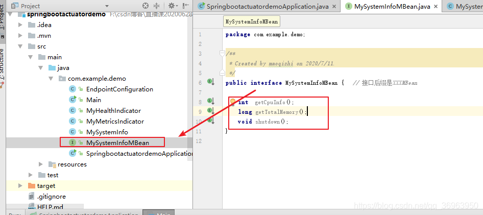Select MySystemInfoMBean interface in tree

[117, 142]
